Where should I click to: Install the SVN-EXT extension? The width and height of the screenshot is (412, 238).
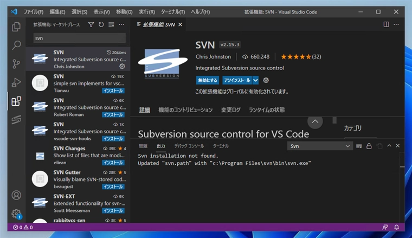(113, 211)
